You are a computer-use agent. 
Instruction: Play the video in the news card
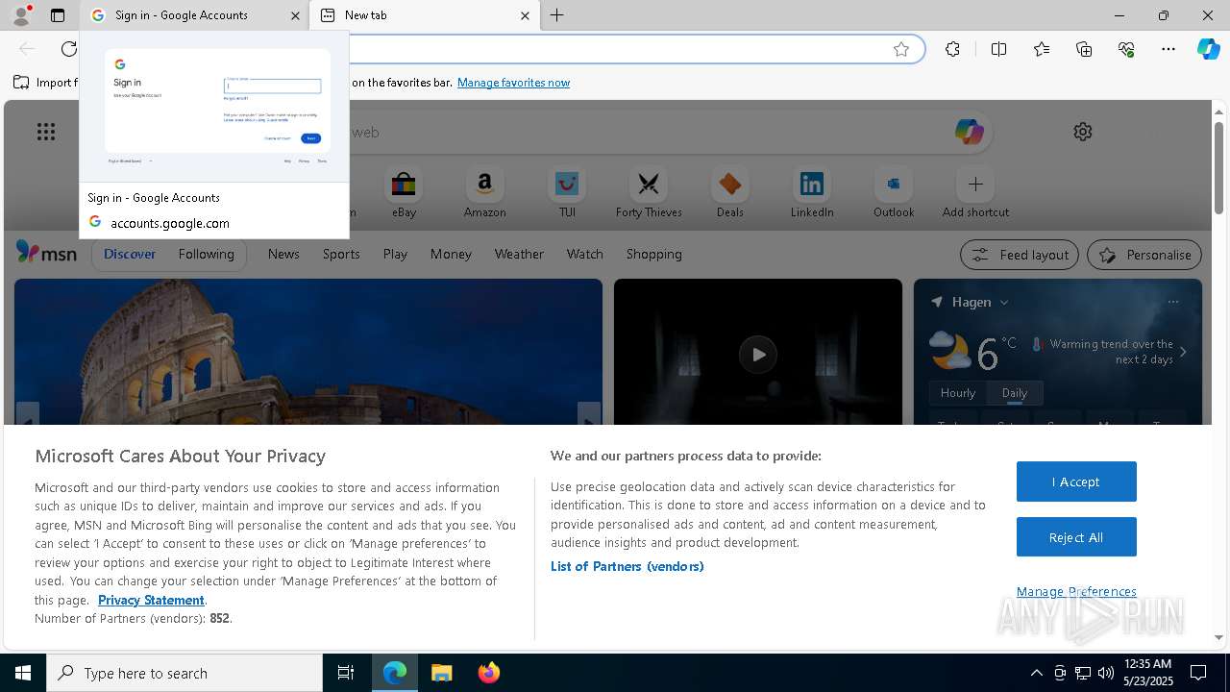click(758, 355)
